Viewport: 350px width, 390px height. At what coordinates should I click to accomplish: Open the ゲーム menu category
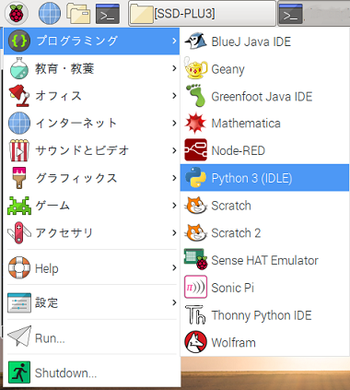pos(92,206)
